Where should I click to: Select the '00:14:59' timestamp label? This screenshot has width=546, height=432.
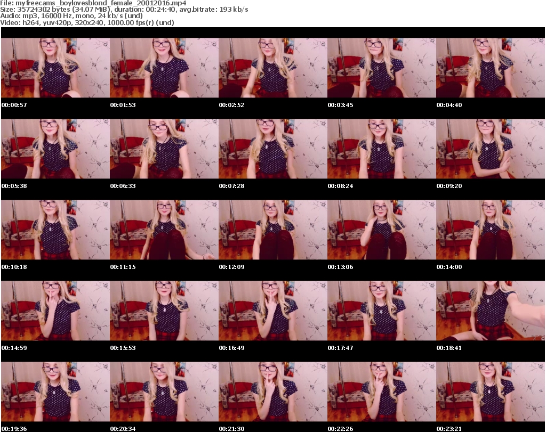[14, 348]
